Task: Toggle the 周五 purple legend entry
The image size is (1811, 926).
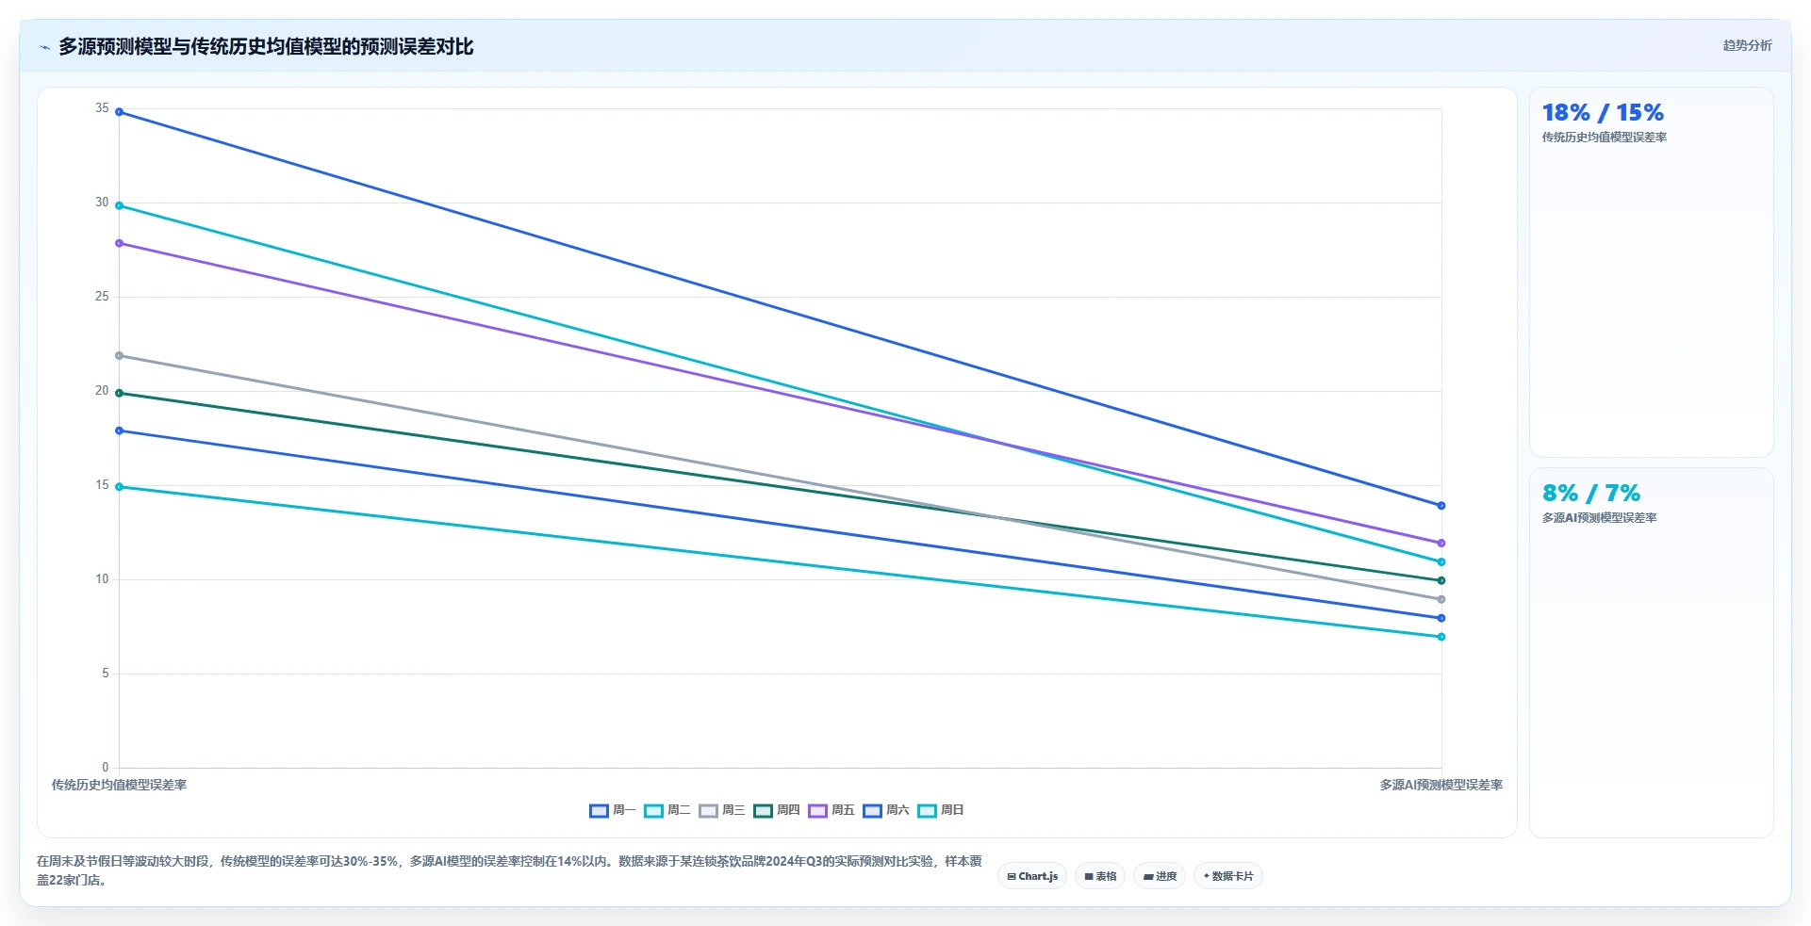Action: [831, 810]
